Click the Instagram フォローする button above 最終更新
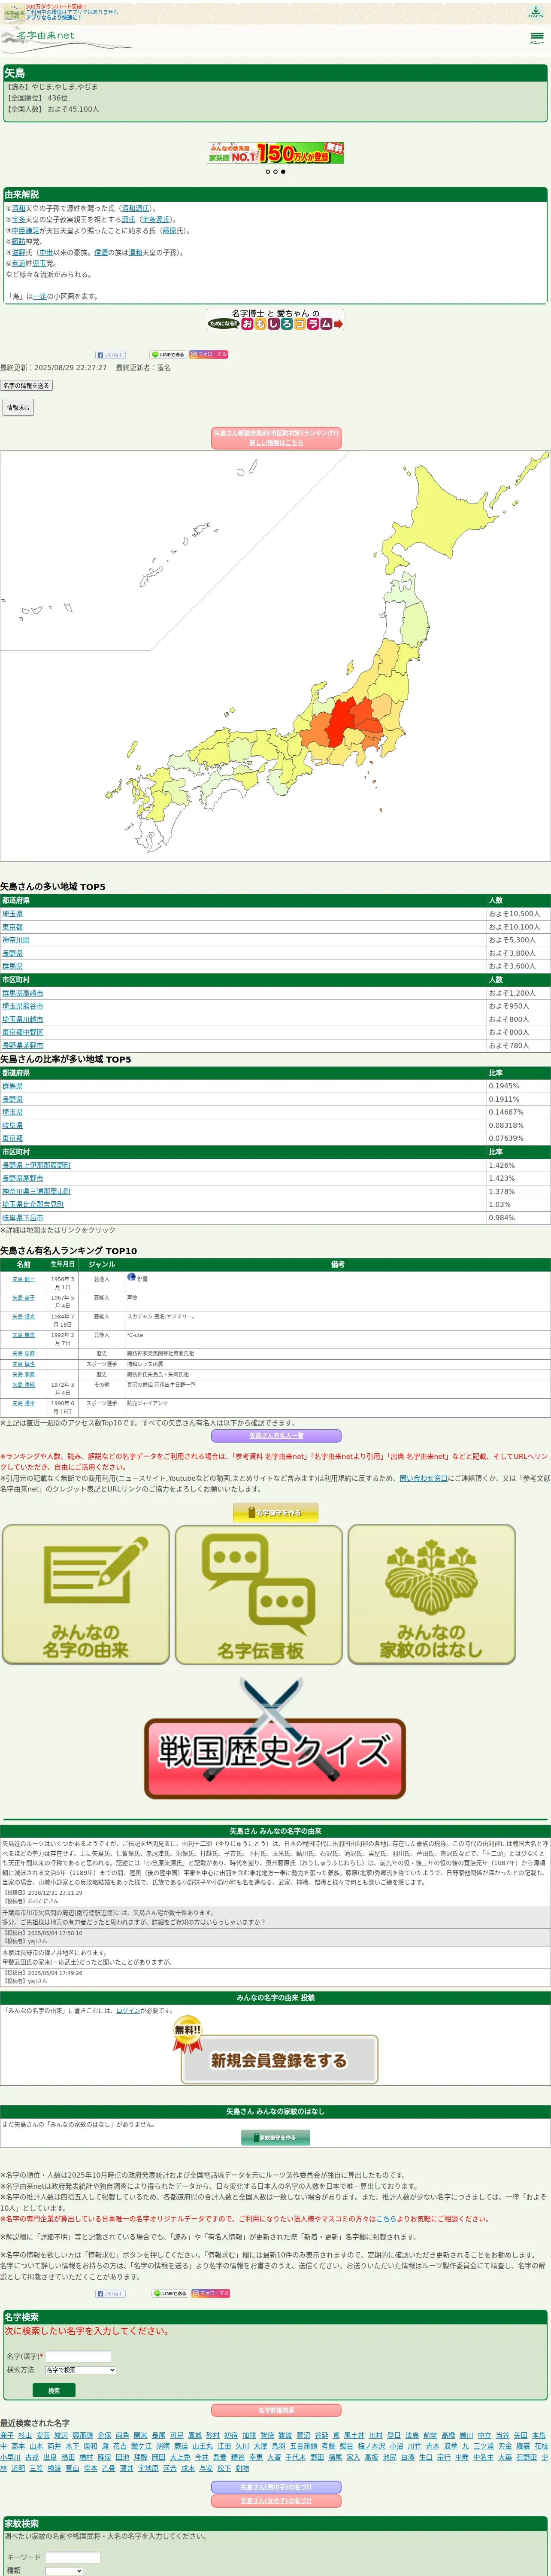 coord(209,354)
